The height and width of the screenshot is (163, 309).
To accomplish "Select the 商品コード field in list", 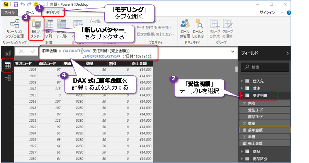I will point(265,117).
